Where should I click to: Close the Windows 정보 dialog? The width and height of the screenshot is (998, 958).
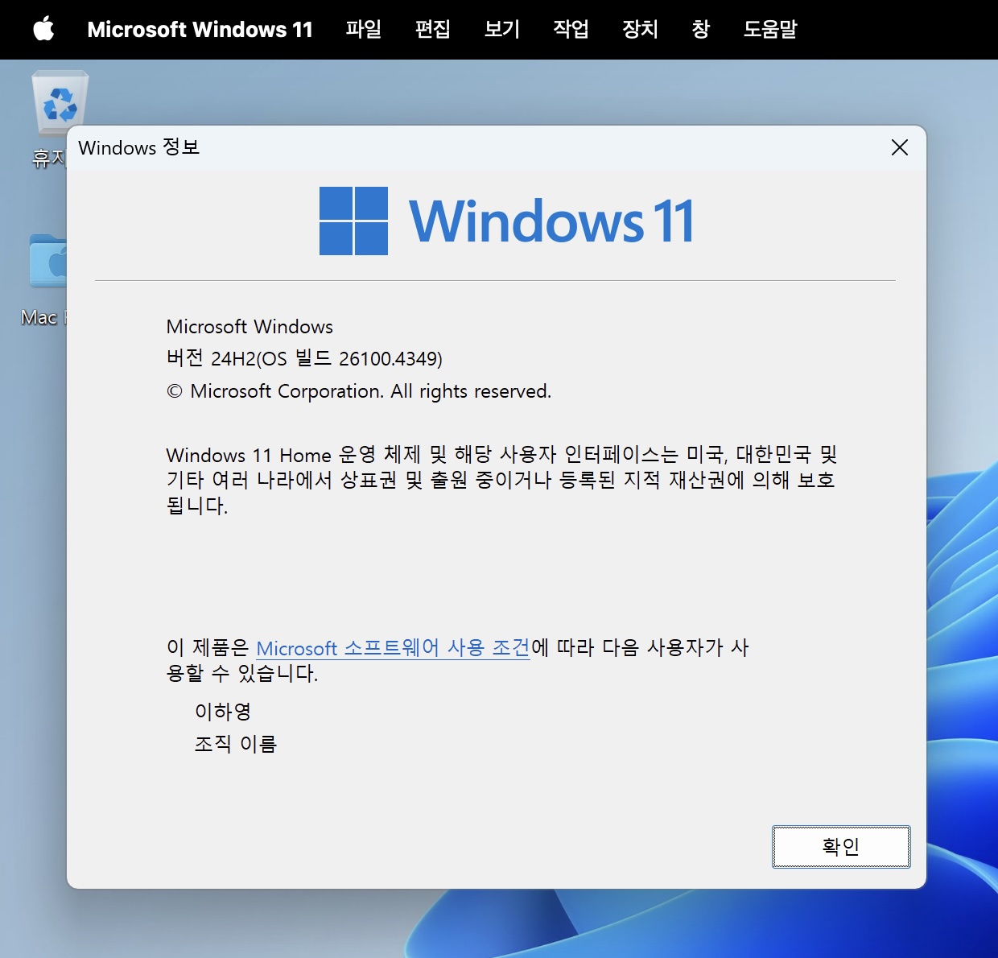tap(900, 147)
